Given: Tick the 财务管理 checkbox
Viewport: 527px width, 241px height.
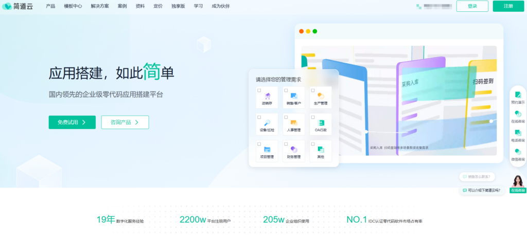Looking at the screenshot, I should coord(286,144).
